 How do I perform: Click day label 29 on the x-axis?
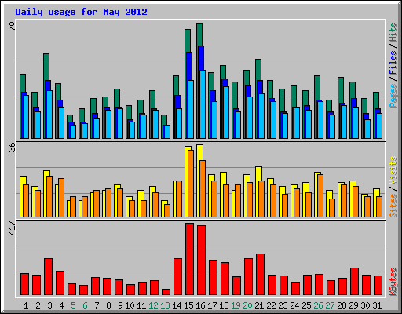click(353, 305)
